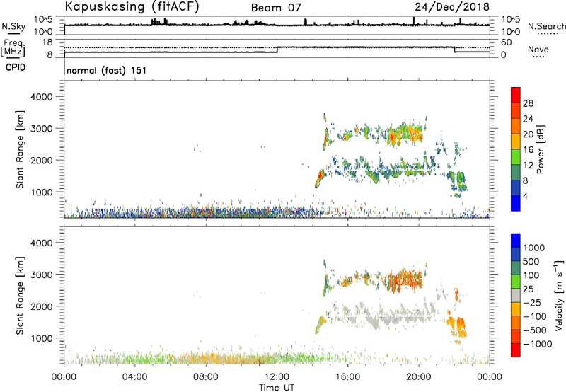Click the 20 label on power color bar
The width and height of the screenshot is (566, 392).
pyautogui.click(x=528, y=134)
